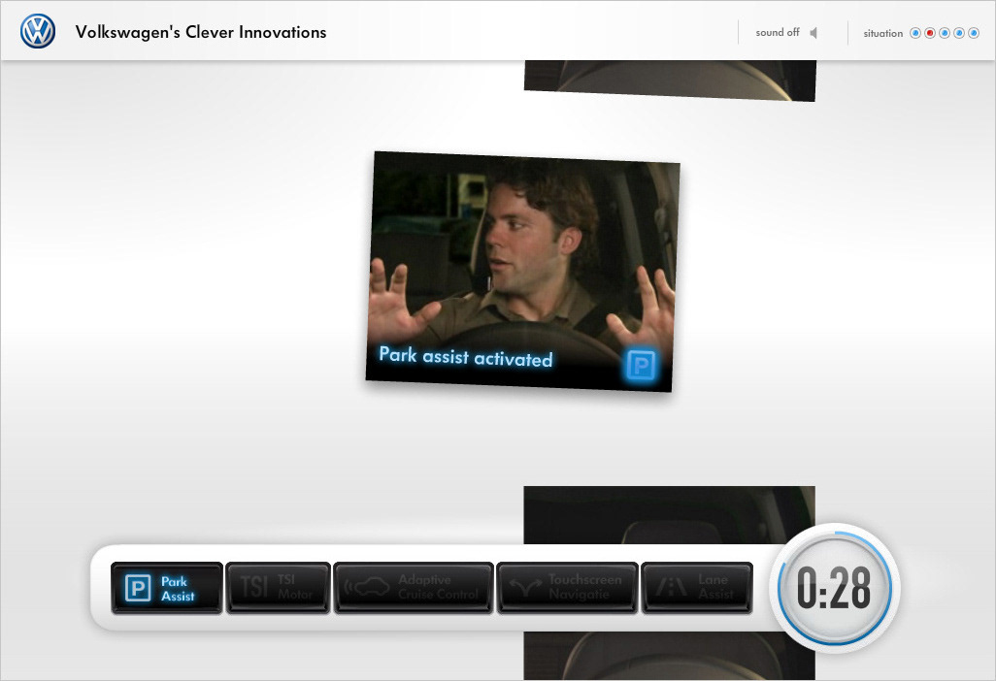Select the third situation dot
996x681 pixels.
[945, 33]
